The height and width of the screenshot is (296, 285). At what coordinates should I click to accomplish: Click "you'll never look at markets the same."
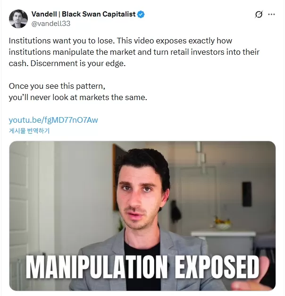click(78, 97)
